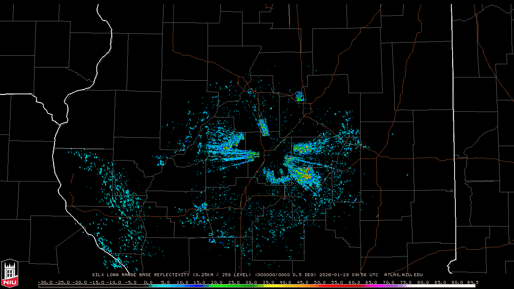The width and height of the screenshot is (514, 289).
Task: Open the ATLAS.NIU.EDU link text
Action: (x=404, y=275)
